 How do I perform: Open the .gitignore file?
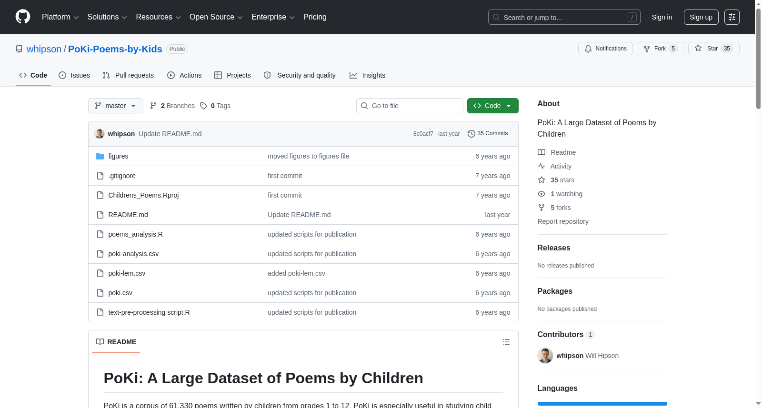122,176
